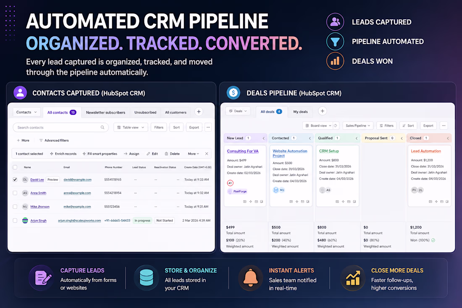Click the MJ contact chip on Website Automation card

pyautogui.click(x=282, y=190)
